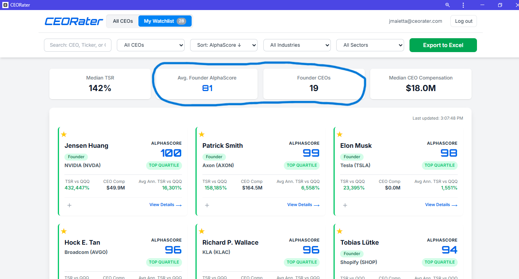Click the 28 watchlist count badge
Viewport: 519px width, 279px height.
tap(181, 21)
